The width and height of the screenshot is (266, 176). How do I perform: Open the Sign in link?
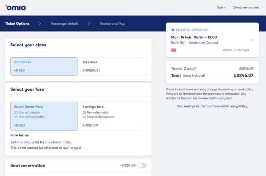pyautogui.click(x=222, y=8)
